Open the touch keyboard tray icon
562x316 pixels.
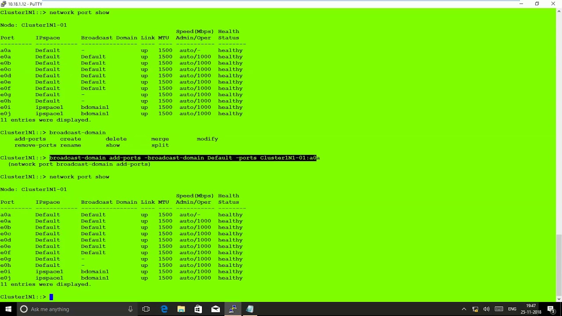(499, 309)
